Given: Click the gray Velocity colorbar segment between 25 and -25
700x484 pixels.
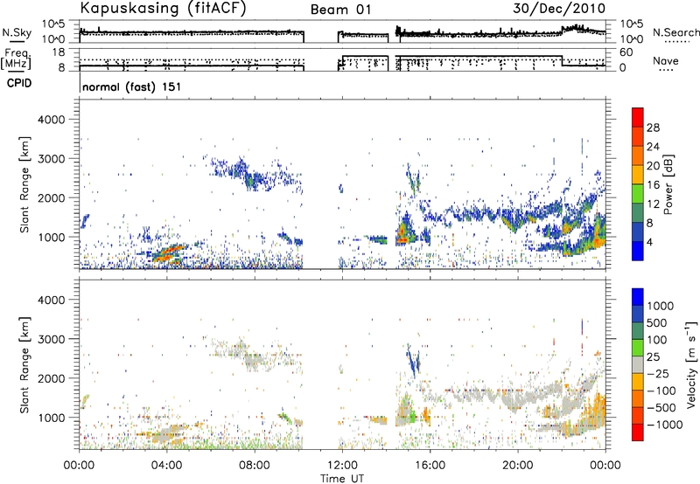Looking at the screenshot, I should click(638, 364).
